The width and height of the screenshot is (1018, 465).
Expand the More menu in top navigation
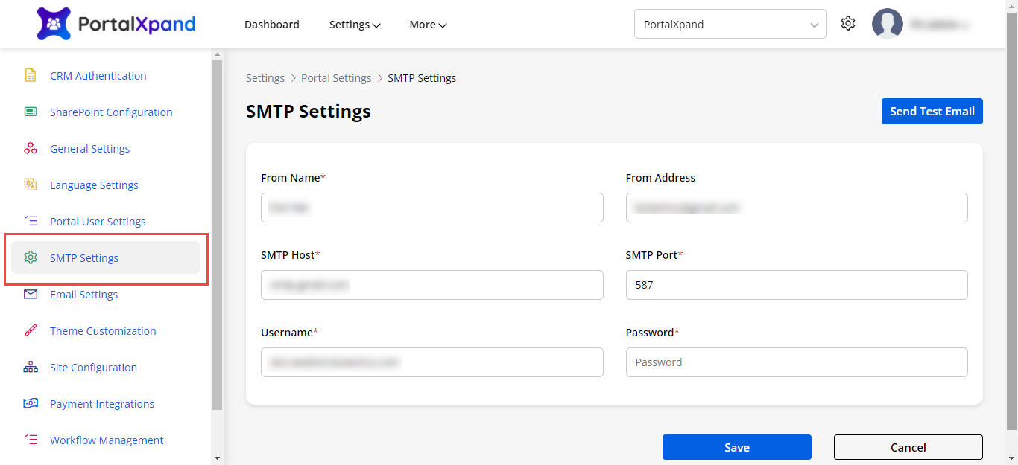click(x=428, y=25)
